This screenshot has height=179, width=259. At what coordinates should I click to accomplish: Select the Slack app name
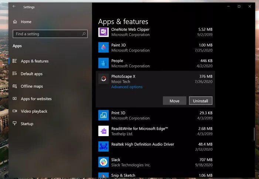[x=115, y=160]
